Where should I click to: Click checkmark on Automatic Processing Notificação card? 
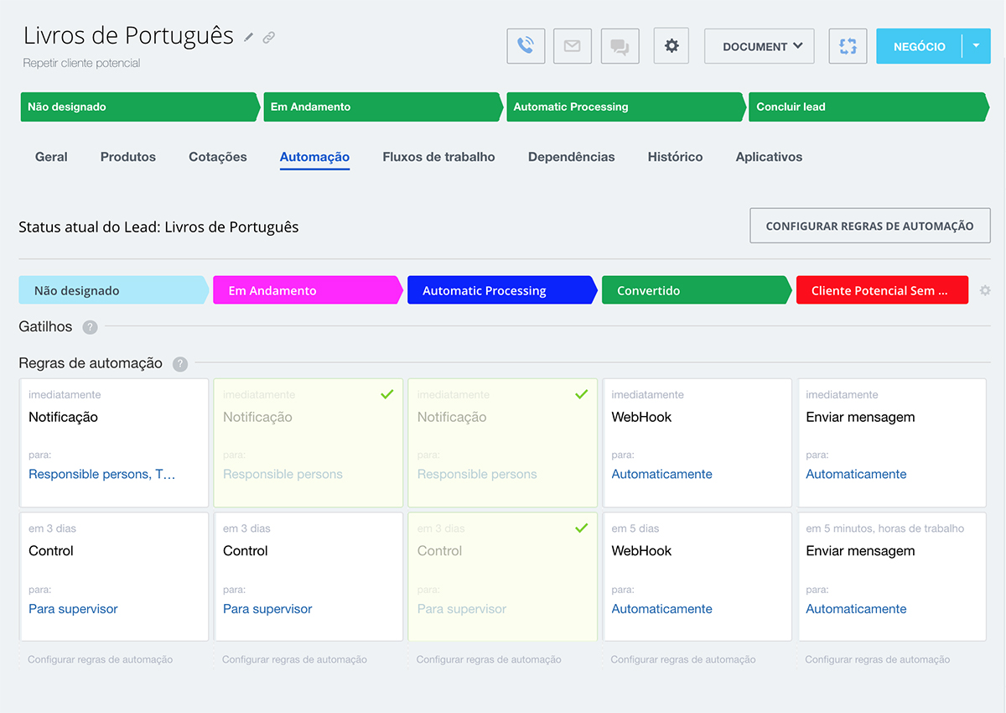[581, 394]
